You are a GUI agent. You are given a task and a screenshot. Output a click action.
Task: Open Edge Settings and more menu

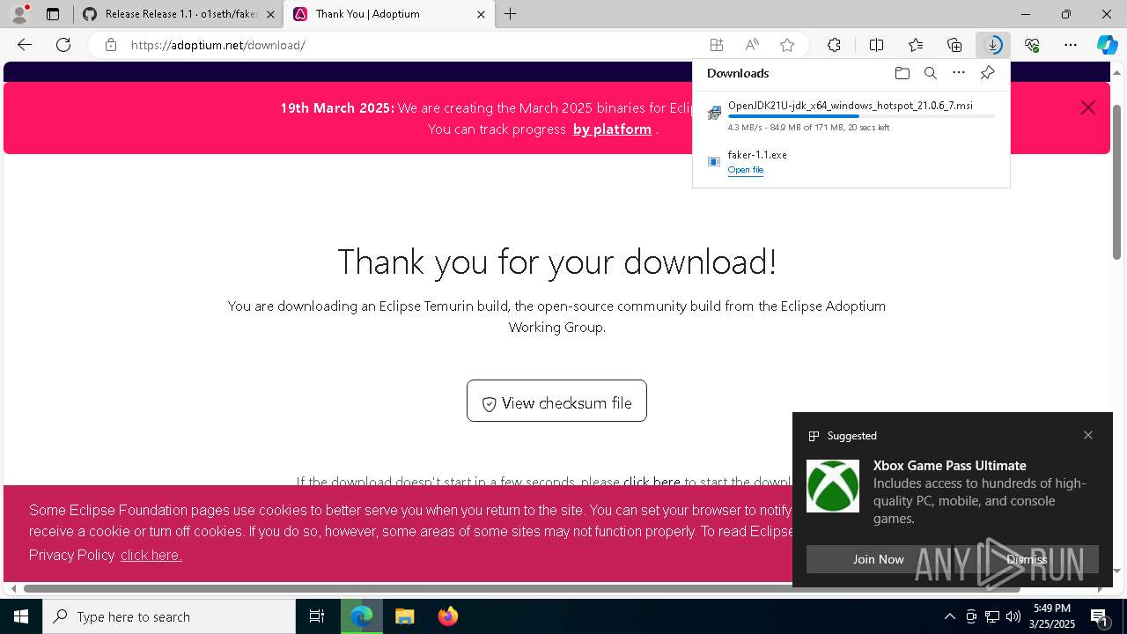click(x=1071, y=45)
